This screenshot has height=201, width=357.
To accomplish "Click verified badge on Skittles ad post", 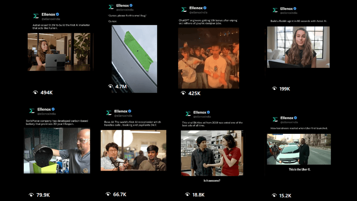I will click(x=208, y=112).
